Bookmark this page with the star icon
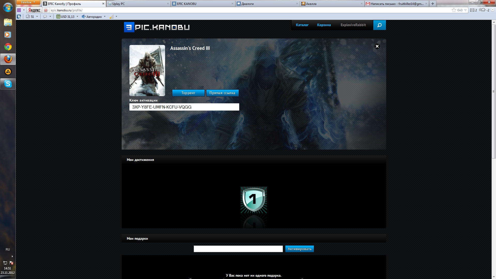 coord(454,10)
